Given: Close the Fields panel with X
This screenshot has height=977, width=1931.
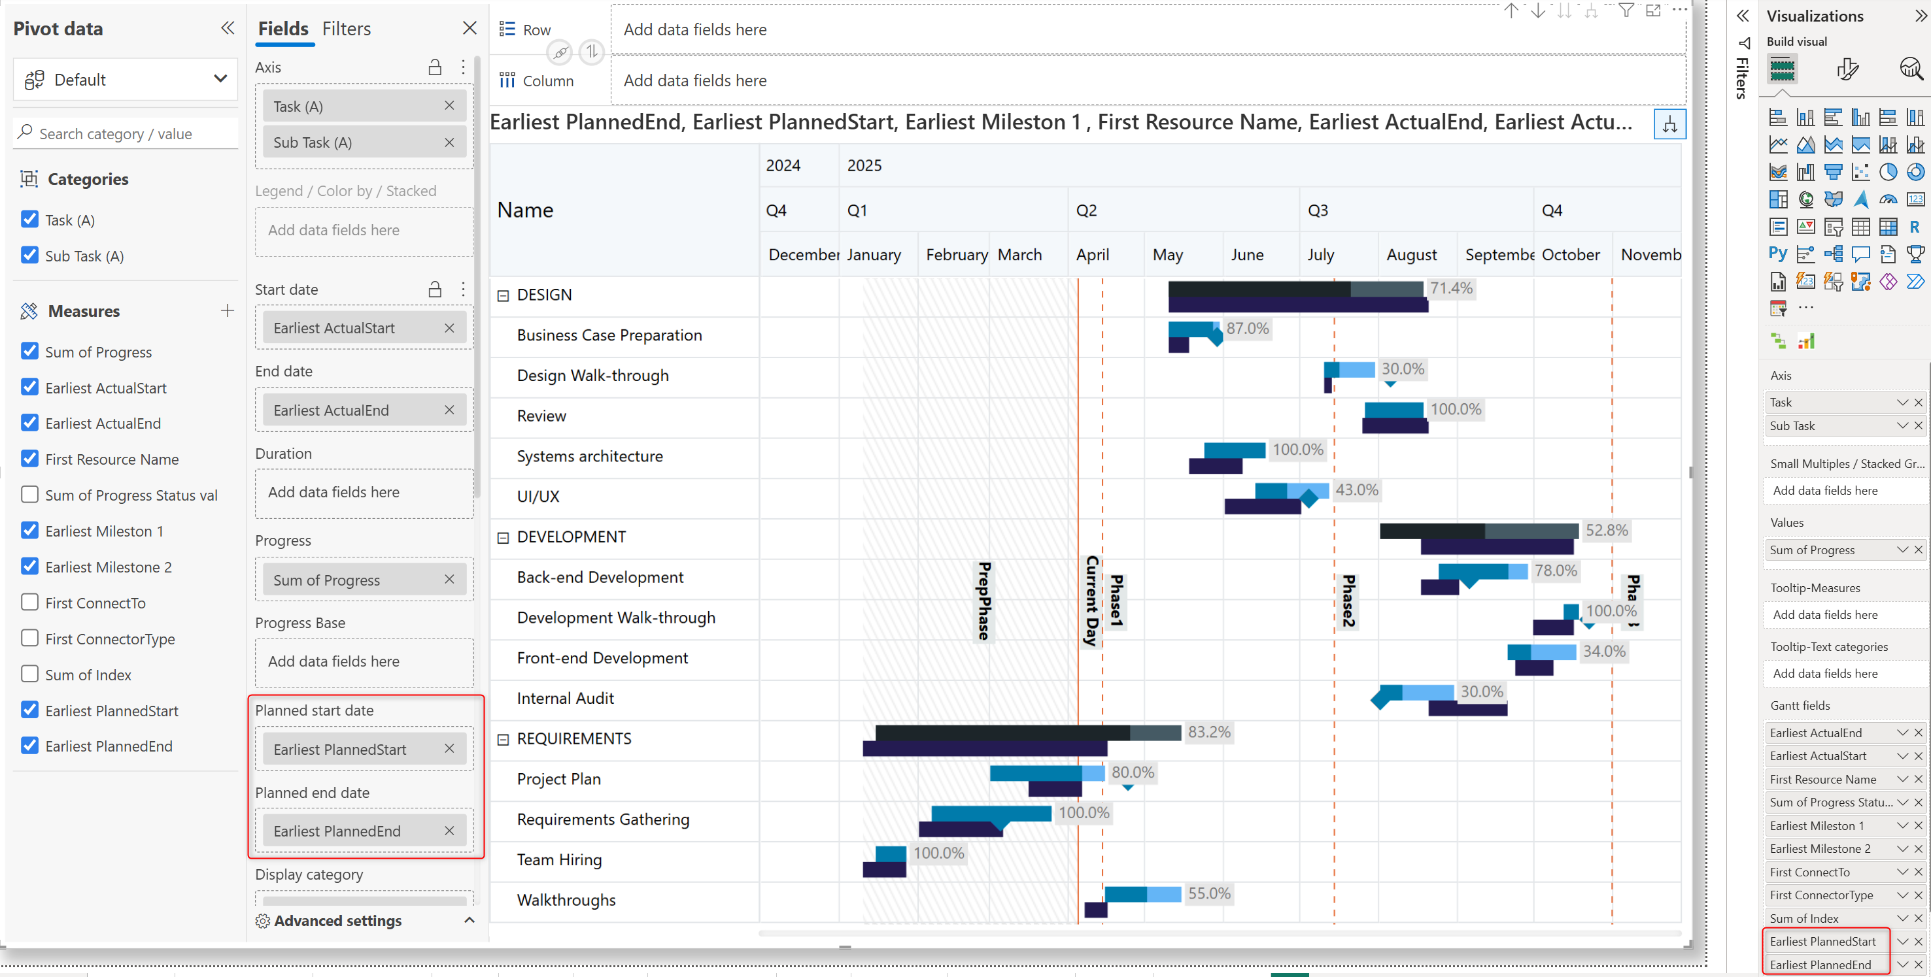Looking at the screenshot, I should pos(470,29).
